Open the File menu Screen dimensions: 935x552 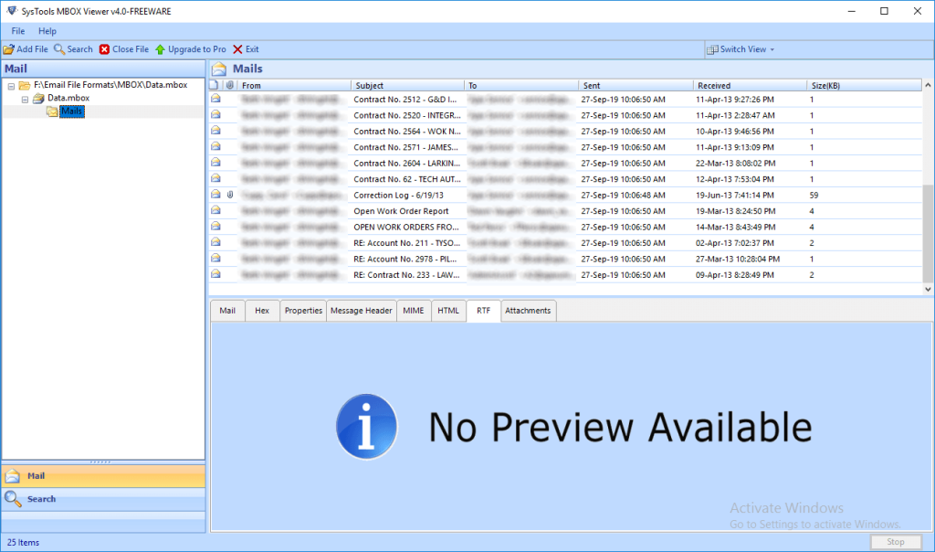(18, 31)
